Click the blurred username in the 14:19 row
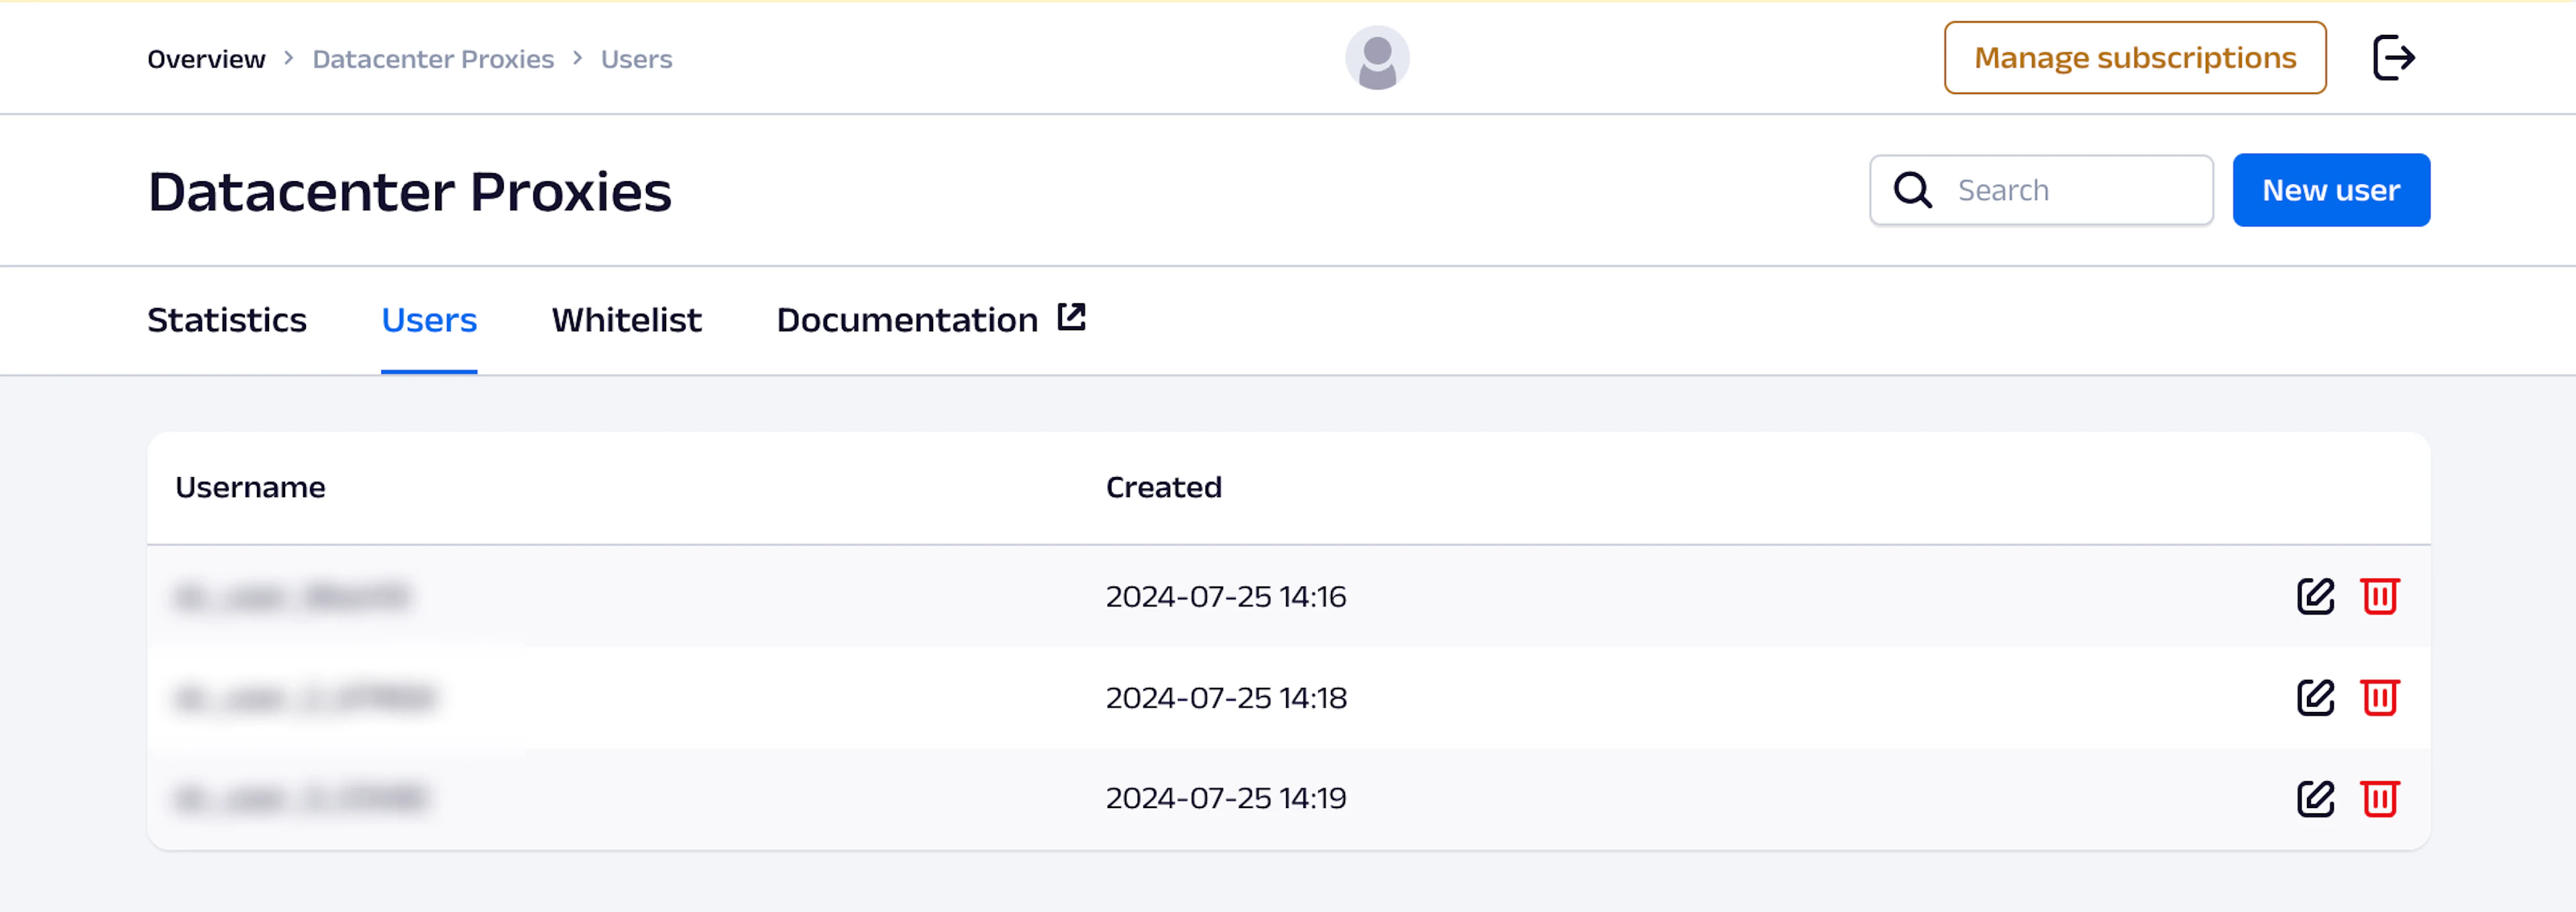 pyautogui.click(x=302, y=799)
